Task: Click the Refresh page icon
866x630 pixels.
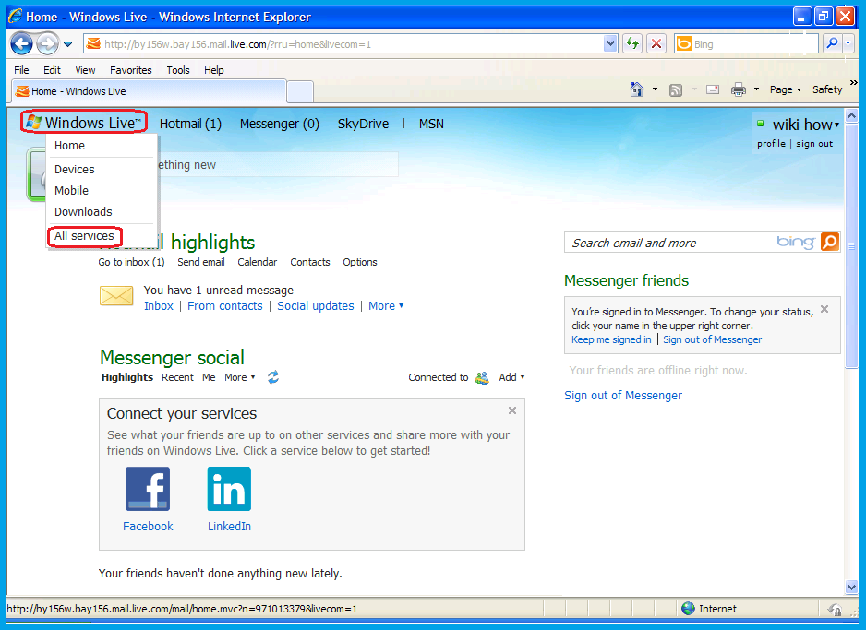Action: (x=632, y=43)
